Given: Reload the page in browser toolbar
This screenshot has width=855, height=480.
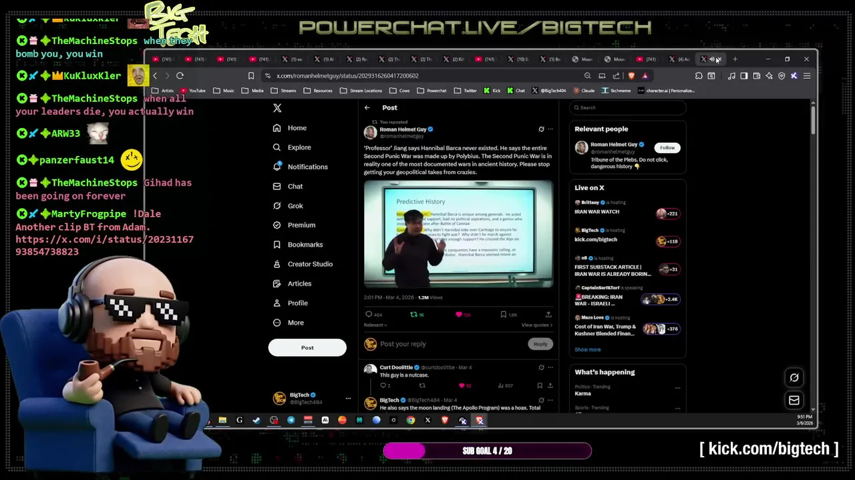Looking at the screenshot, I should (180, 76).
